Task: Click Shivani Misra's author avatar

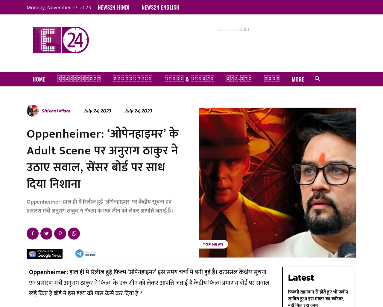Action: click(x=33, y=111)
